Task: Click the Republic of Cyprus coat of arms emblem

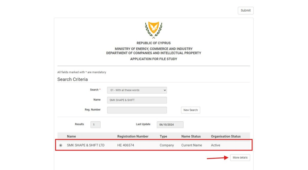Action: click(x=153, y=29)
